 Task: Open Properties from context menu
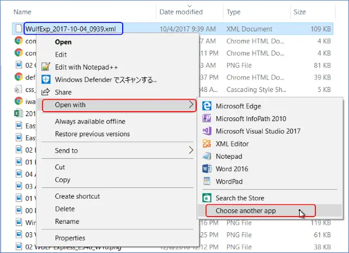tap(70, 238)
